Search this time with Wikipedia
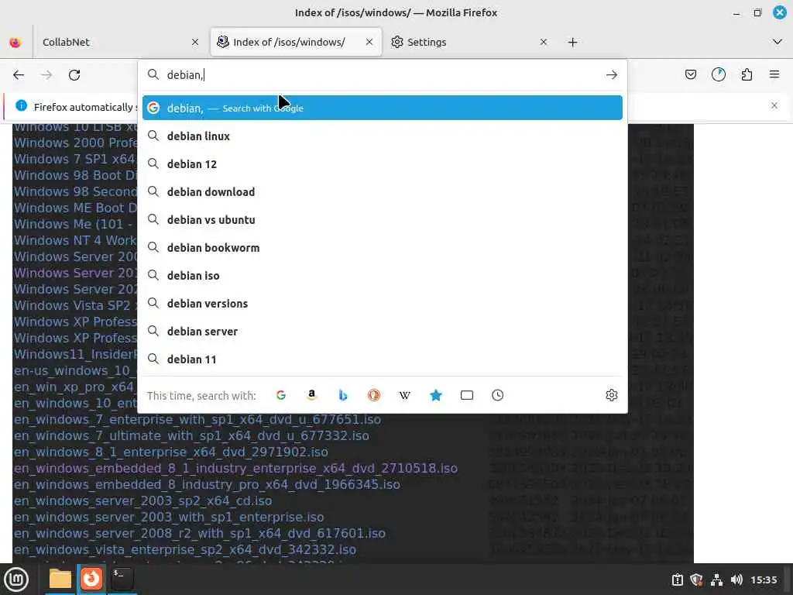This screenshot has height=595, width=793. coord(404,395)
